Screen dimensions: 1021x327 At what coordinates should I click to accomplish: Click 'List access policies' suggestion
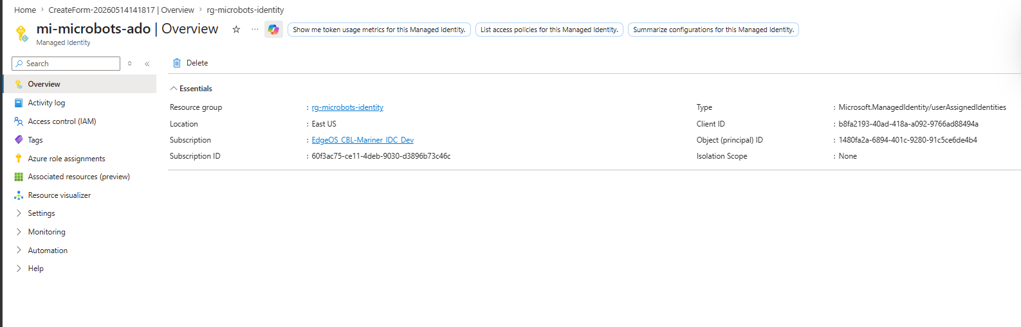point(549,30)
